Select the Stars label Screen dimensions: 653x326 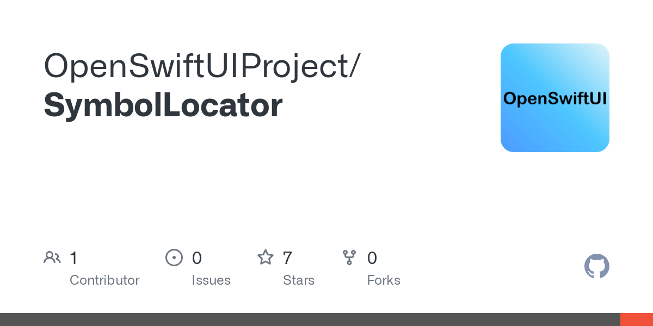point(299,280)
